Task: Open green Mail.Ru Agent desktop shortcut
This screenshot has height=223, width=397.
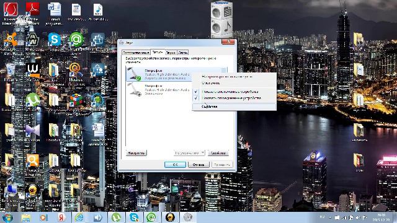Action: coord(76,40)
